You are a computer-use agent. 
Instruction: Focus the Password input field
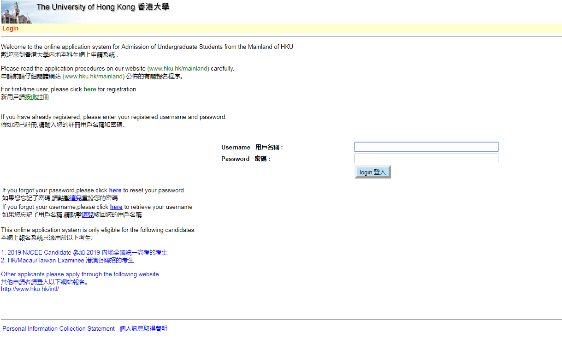pos(426,159)
